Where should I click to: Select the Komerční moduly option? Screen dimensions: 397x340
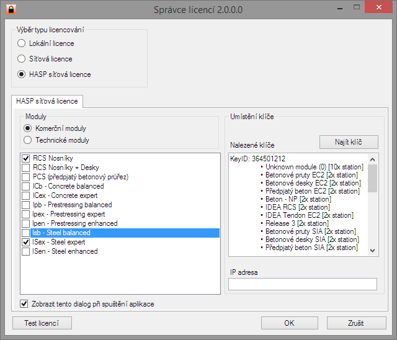pos(27,128)
